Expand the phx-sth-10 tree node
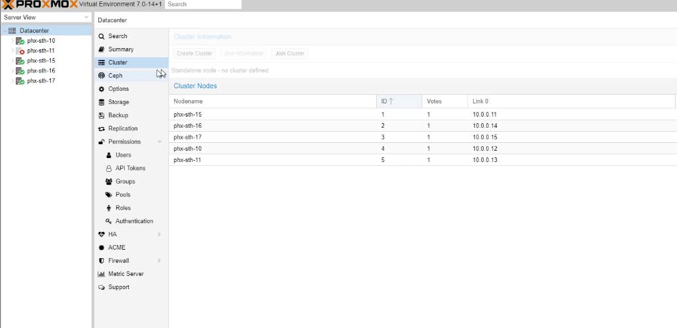 coord(13,41)
